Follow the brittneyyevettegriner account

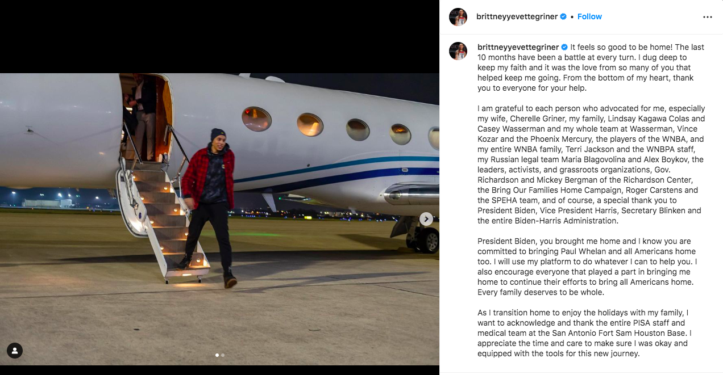tap(589, 17)
